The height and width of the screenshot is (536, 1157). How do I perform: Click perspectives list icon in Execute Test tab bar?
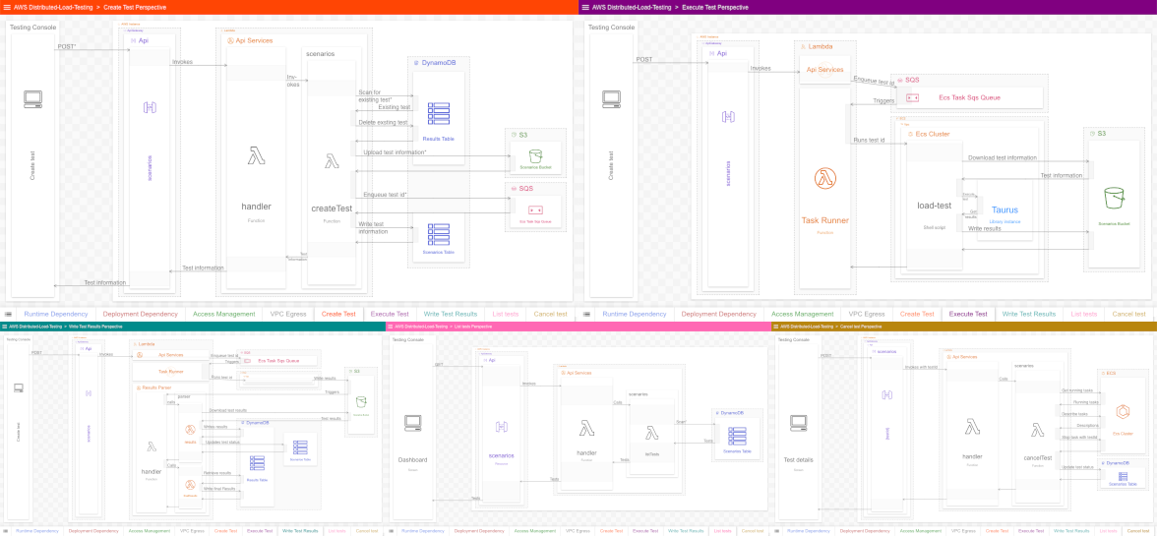click(586, 314)
